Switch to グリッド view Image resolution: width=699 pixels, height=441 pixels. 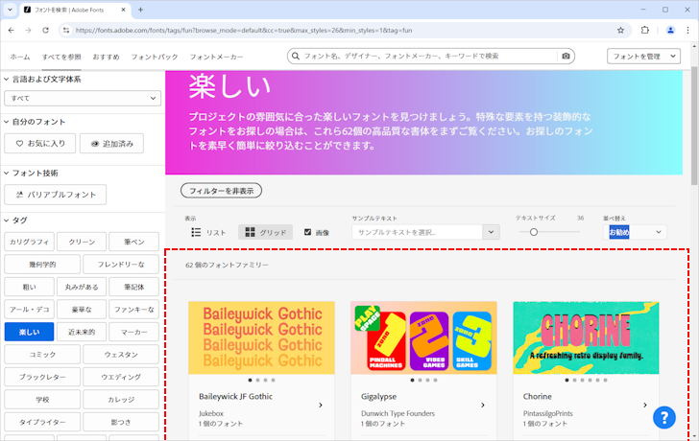265,232
